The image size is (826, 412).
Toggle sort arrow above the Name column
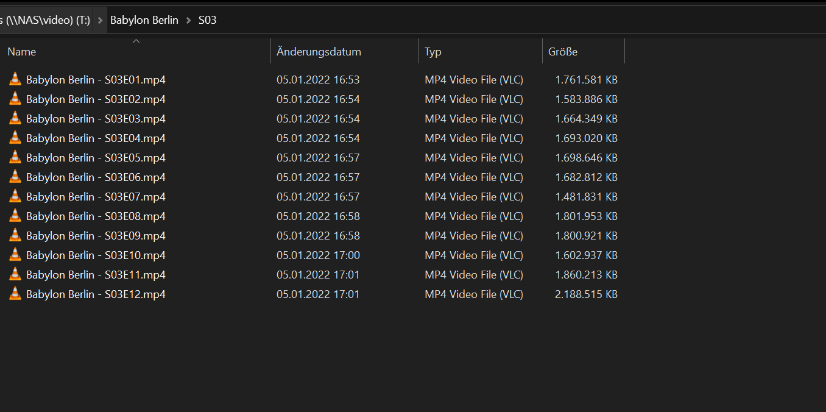point(136,41)
